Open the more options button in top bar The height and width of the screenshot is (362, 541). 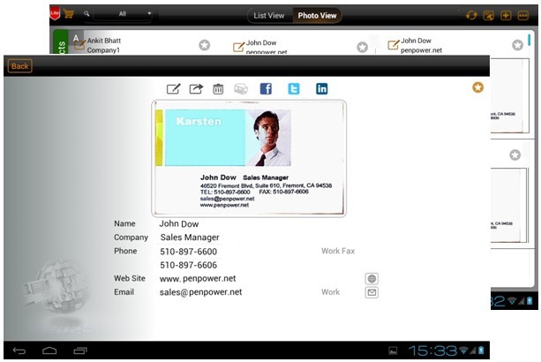522,15
